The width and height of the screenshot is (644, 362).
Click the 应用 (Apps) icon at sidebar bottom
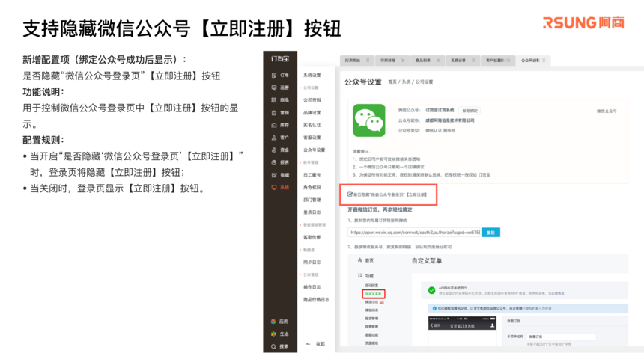pyautogui.click(x=279, y=322)
